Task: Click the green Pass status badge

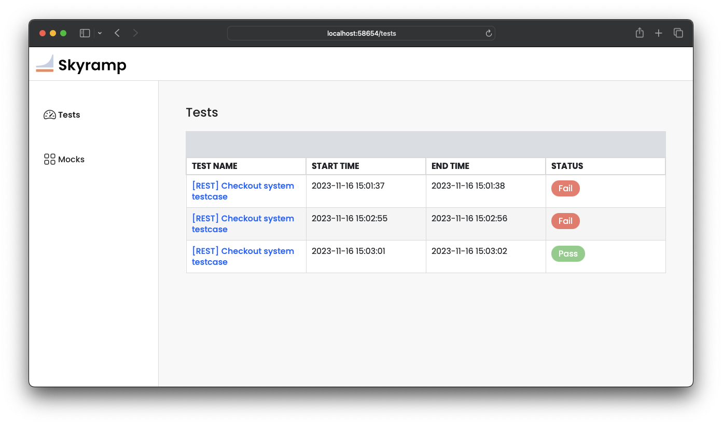Action: point(568,254)
